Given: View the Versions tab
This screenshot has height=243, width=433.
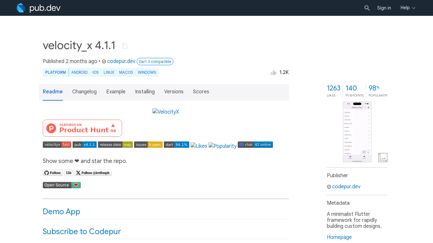Looking at the screenshot, I should point(174,92).
